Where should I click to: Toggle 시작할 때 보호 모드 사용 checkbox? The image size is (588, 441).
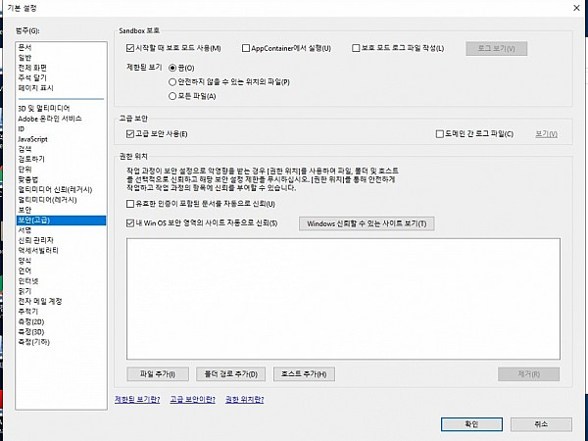[x=131, y=48]
